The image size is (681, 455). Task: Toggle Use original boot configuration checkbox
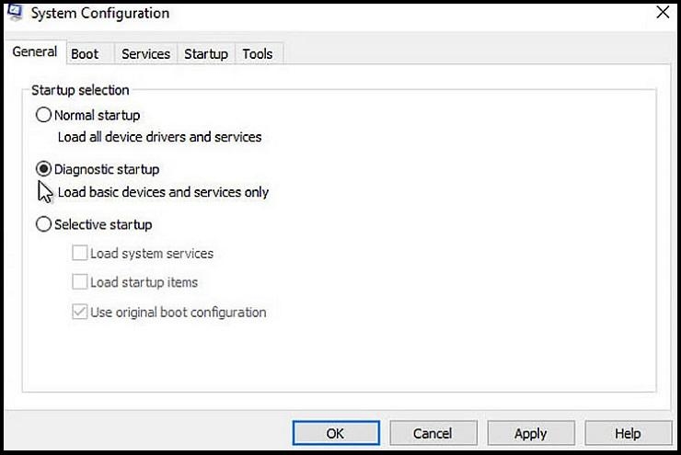click(x=79, y=312)
